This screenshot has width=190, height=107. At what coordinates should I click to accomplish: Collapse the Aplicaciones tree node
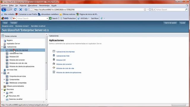click(x=2, y=47)
